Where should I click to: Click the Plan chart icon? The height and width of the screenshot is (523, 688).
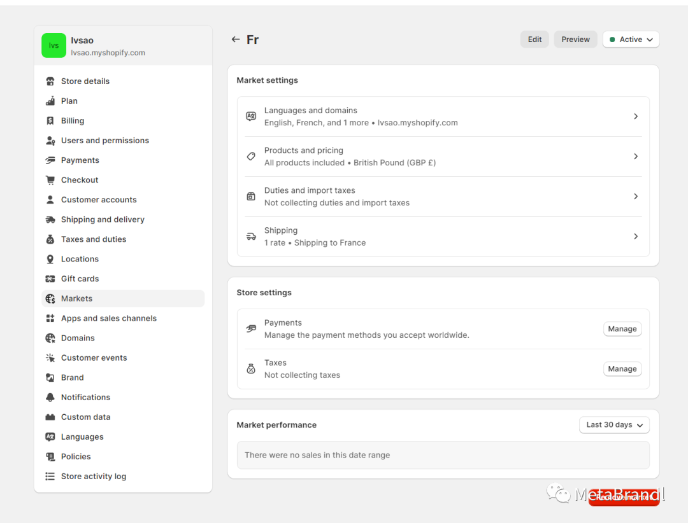[50, 101]
